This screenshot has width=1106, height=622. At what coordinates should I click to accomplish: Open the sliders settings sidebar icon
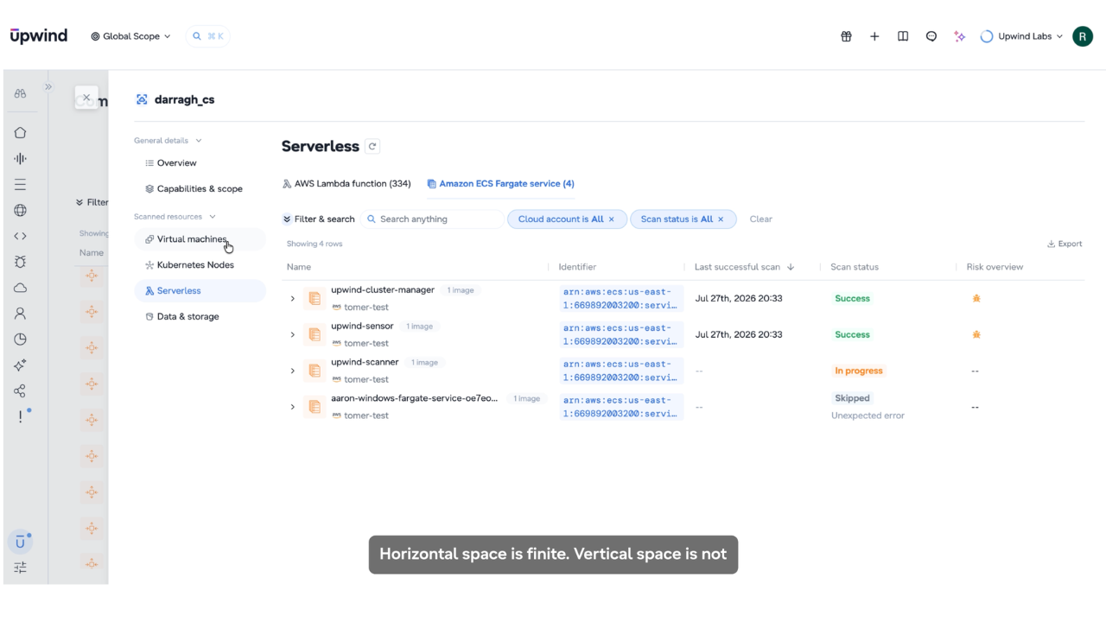click(20, 568)
